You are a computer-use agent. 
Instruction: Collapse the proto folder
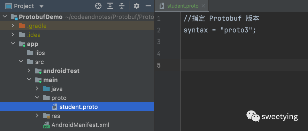tap(37, 98)
